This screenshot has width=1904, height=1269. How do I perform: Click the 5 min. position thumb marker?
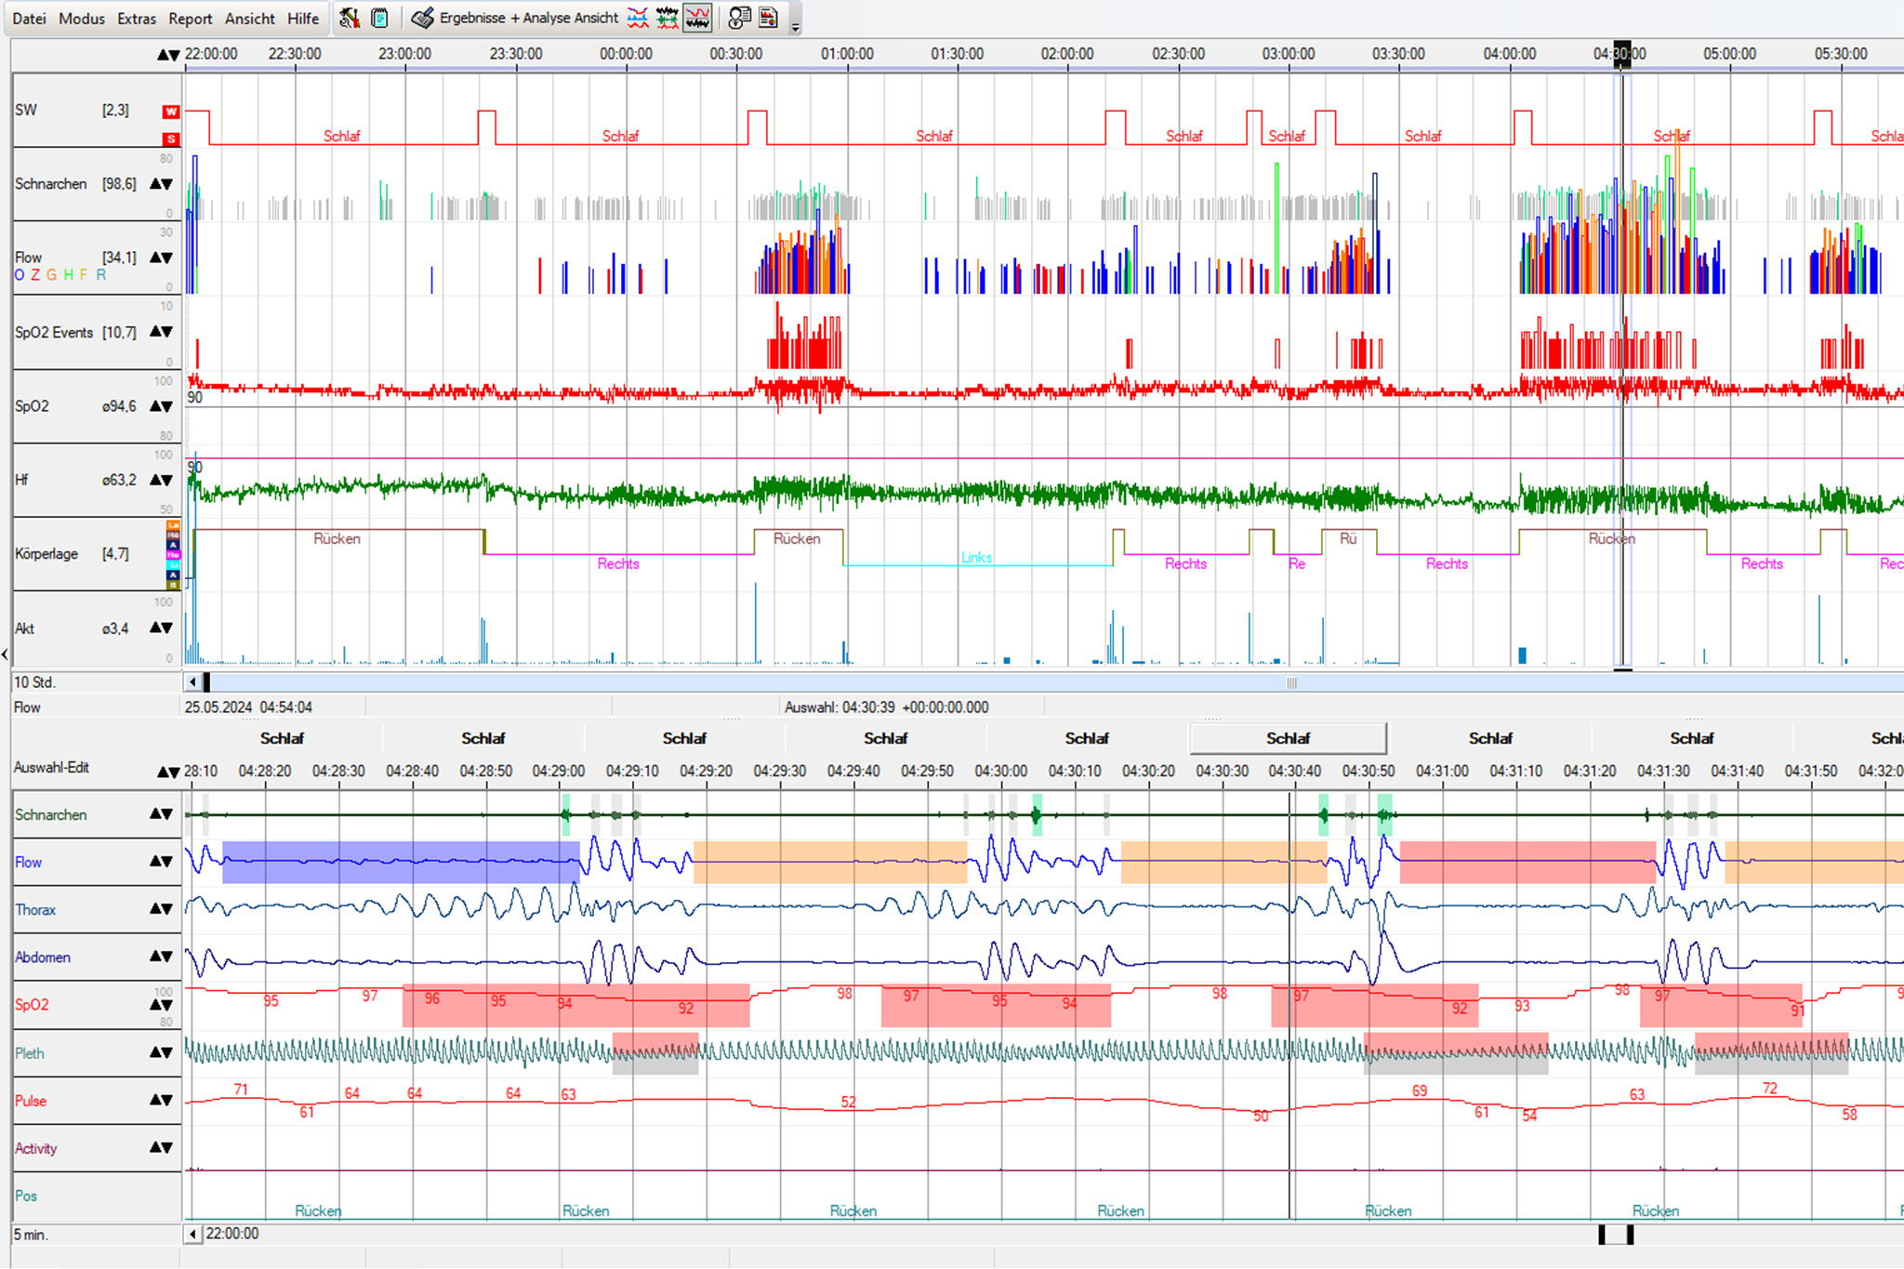[1616, 1235]
